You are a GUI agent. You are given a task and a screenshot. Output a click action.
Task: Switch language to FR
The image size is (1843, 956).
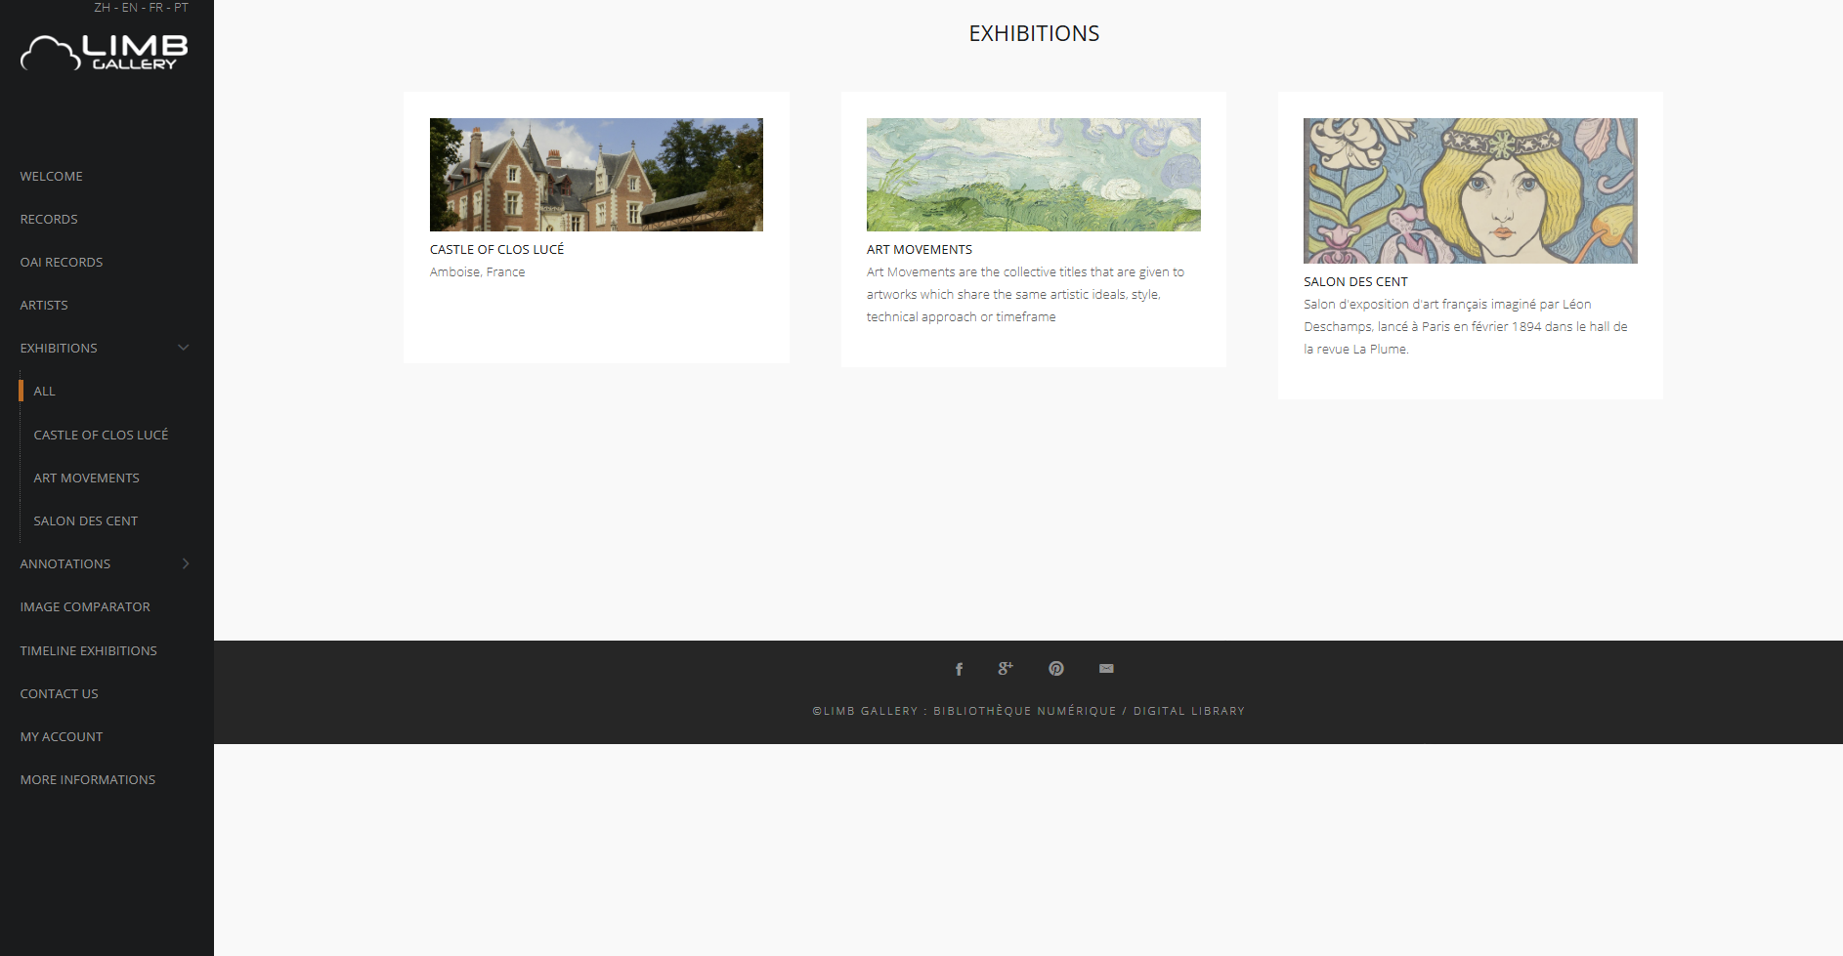(156, 8)
